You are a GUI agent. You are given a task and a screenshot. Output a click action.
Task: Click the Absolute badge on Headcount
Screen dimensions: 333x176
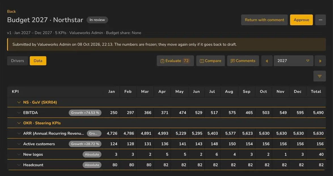click(x=92, y=165)
